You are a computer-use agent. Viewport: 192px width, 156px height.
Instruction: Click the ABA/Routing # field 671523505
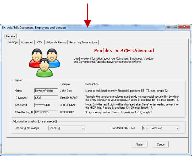point(46,112)
